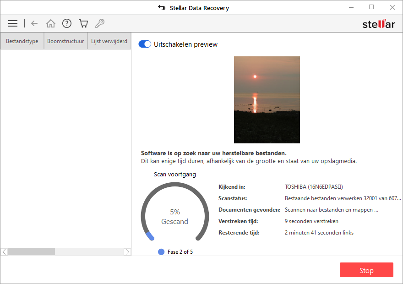Click the horizontal scrollbar thumb
This screenshot has width=403, height=284.
31,252
